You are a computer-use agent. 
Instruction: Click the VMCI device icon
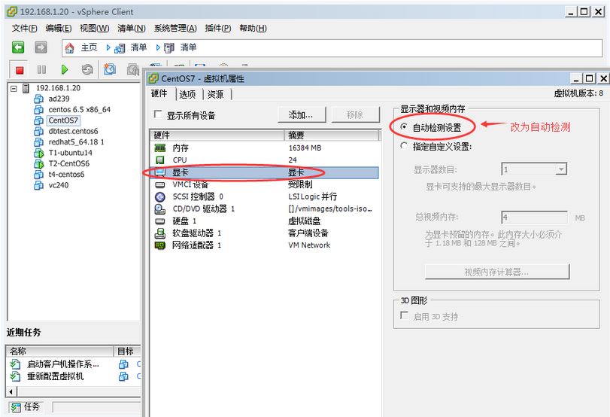160,184
